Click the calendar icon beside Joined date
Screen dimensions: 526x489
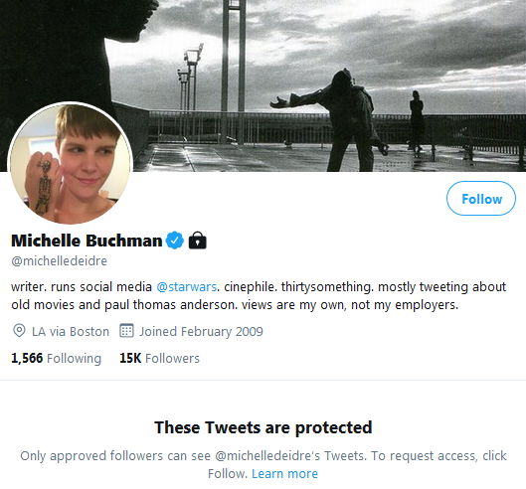(126, 331)
